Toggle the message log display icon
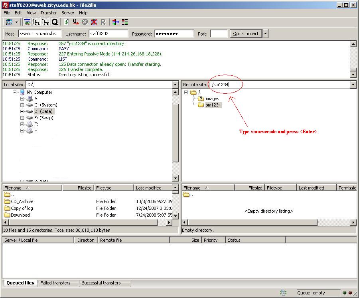The width and height of the screenshot is (359, 298). [x=27, y=22]
